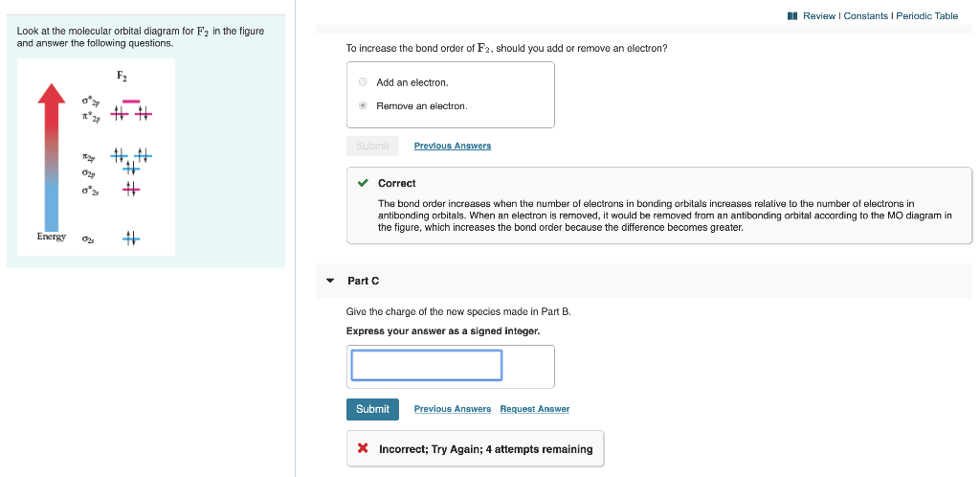The width and height of the screenshot is (980, 477).
Task: Click the disabled Submit button in Part B
Action: tap(372, 146)
